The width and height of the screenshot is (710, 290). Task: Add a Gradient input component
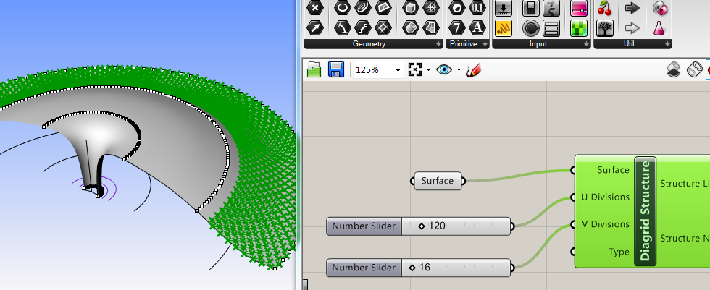pos(579,7)
